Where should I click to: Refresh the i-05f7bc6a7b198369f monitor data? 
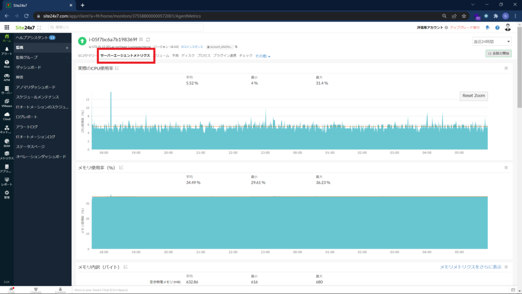tap(148, 40)
